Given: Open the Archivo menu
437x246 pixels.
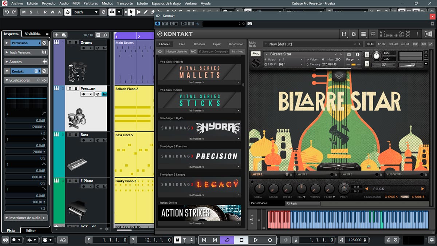Looking at the screenshot, I should click(x=16, y=3).
